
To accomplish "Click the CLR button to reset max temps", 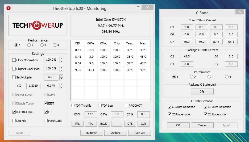I will coord(143,124).
